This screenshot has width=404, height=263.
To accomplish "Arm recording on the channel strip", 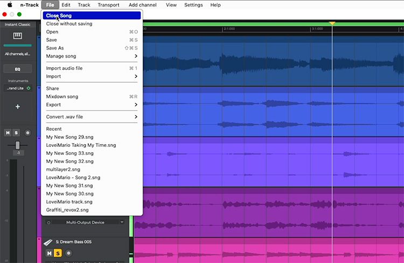I will (27, 133).
